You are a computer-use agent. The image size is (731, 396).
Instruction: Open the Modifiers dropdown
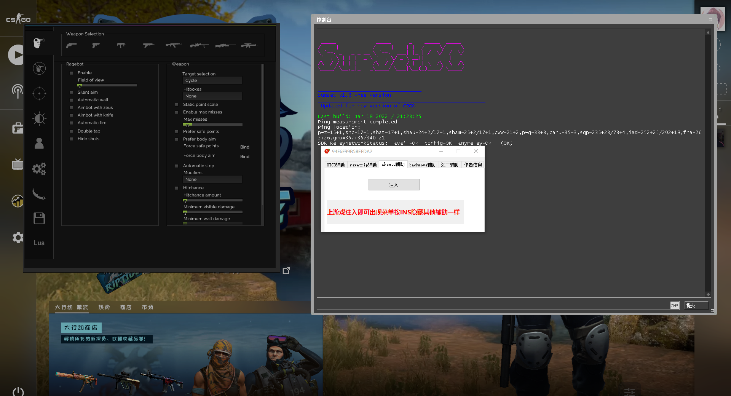coord(212,180)
